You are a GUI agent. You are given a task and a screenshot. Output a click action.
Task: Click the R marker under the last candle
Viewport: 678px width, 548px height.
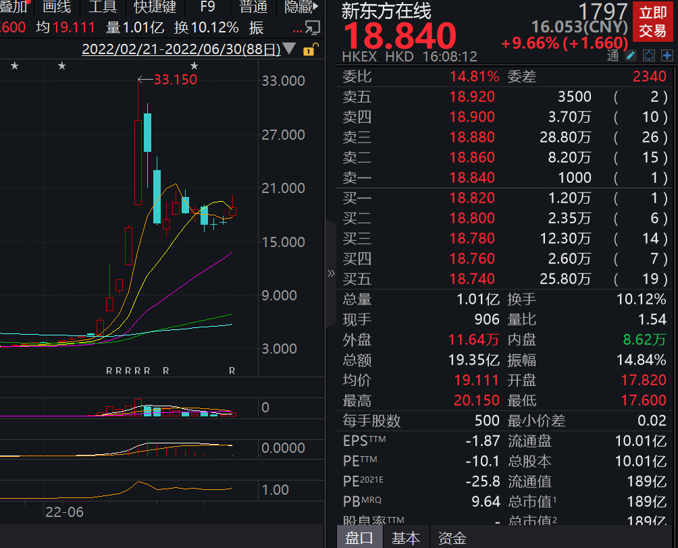pos(232,371)
